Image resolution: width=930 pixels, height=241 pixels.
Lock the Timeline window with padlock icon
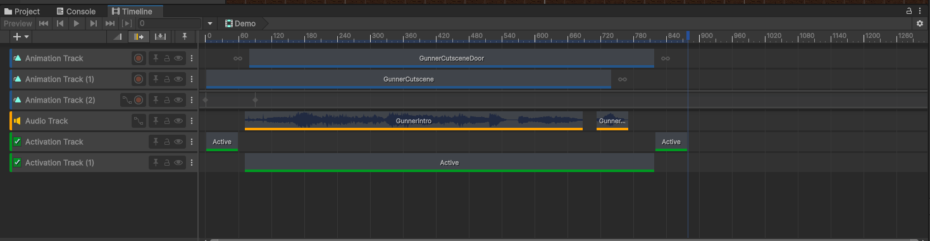(x=909, y=11)
